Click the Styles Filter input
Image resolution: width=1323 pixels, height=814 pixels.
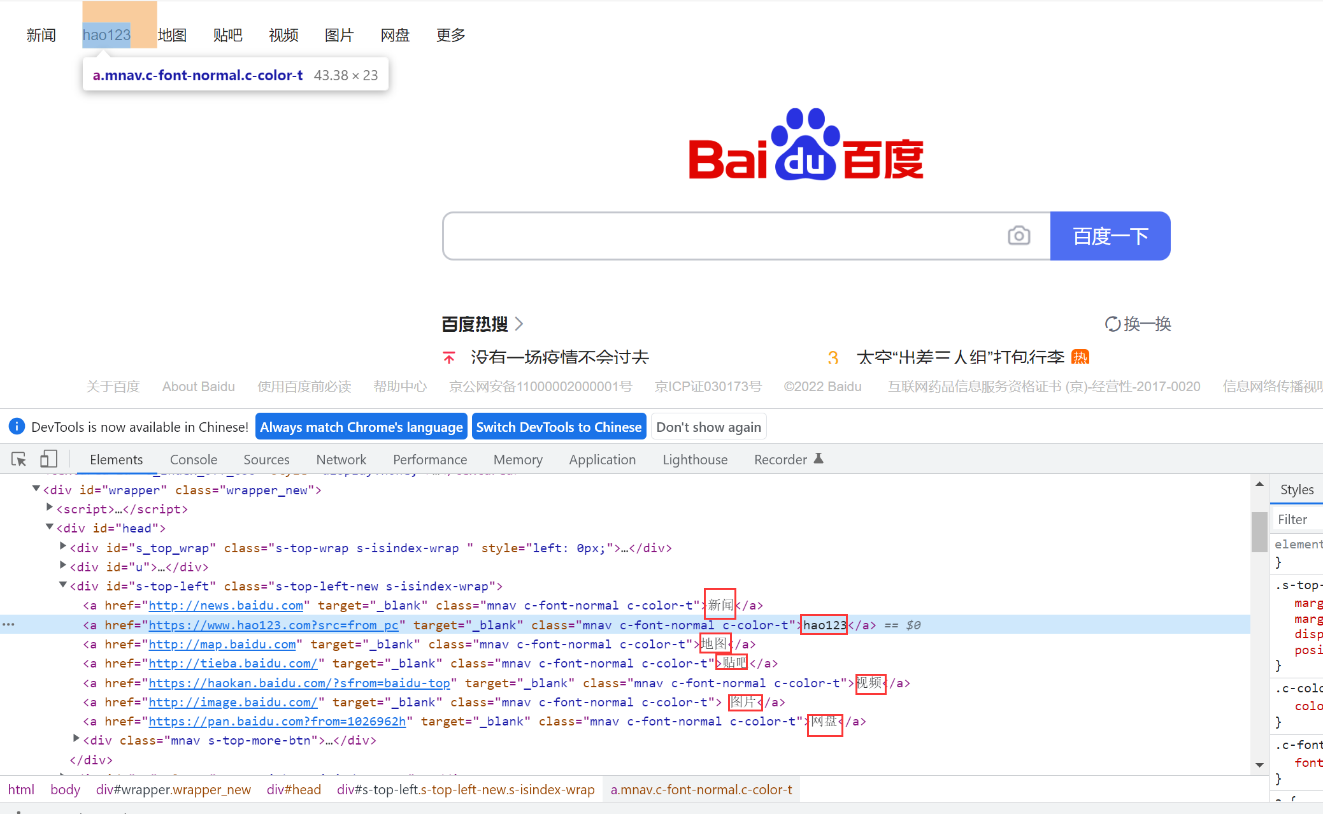click(x=1298, y=519)
